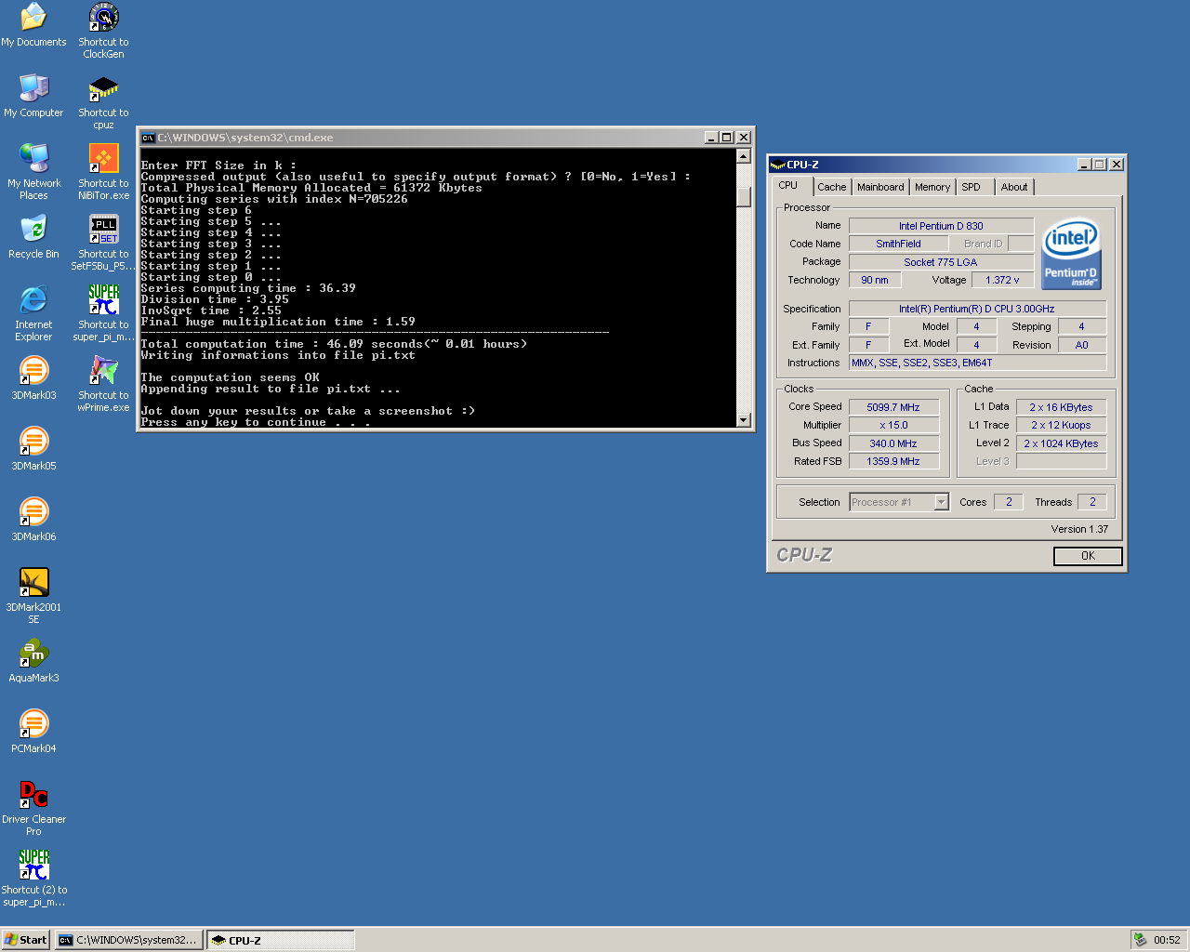Click the Level 2 value 2 x 1024 KBytes
The image size is (1190, 952).
point(1061,443)
